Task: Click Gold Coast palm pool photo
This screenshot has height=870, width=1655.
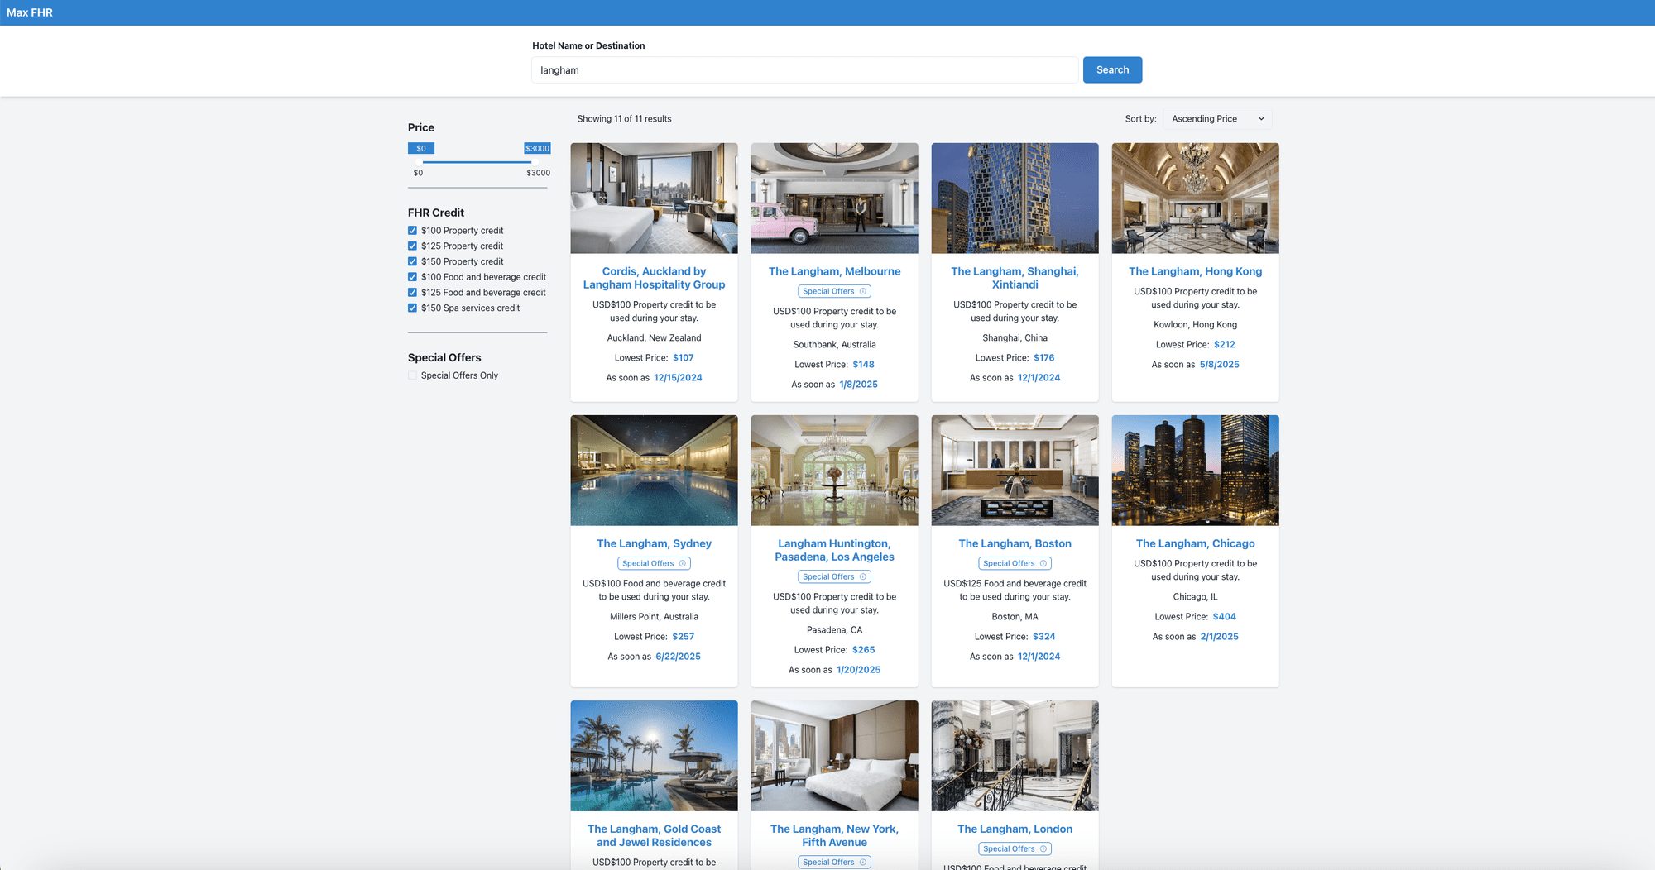Action: 654,756
